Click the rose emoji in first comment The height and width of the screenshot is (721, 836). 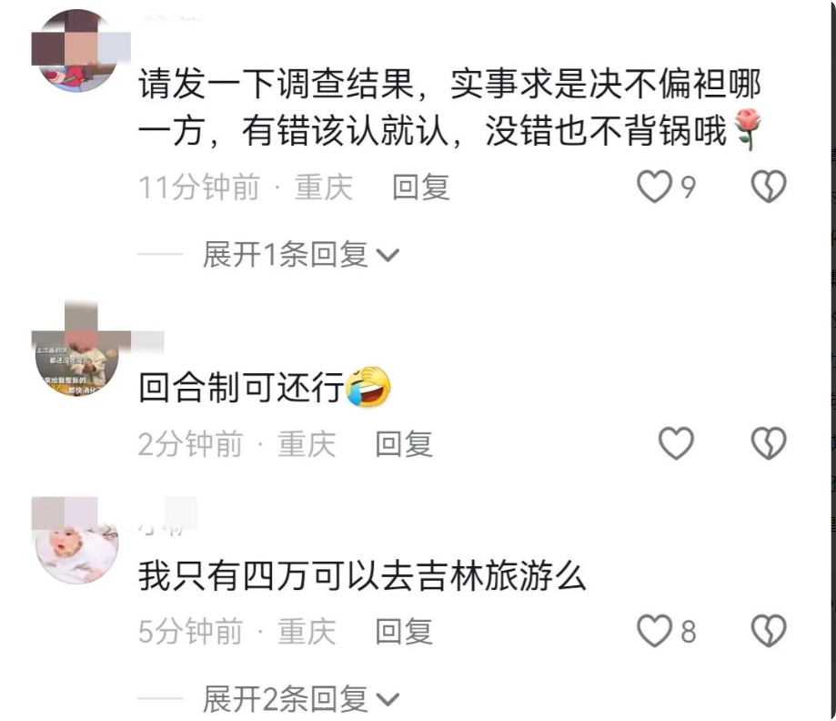coord(748,129)
